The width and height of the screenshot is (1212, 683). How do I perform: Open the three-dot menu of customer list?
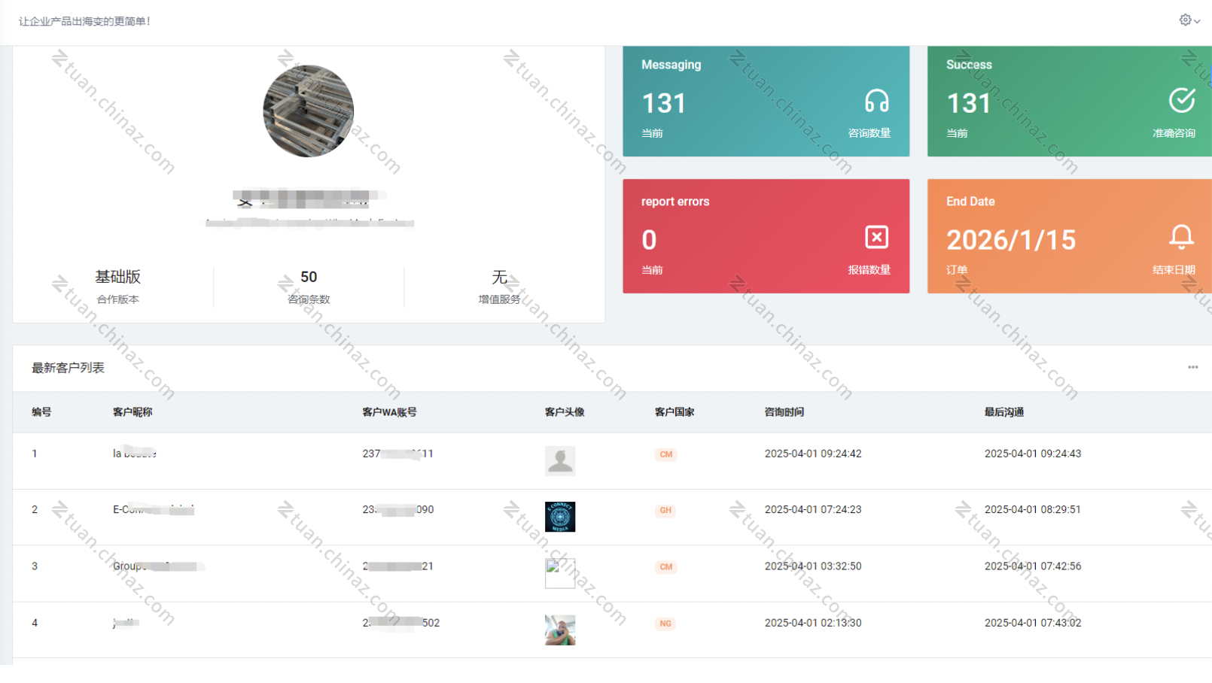point(1192,367)
